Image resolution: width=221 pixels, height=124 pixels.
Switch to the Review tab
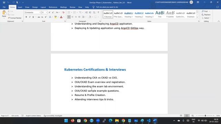[x=73, y=7]
